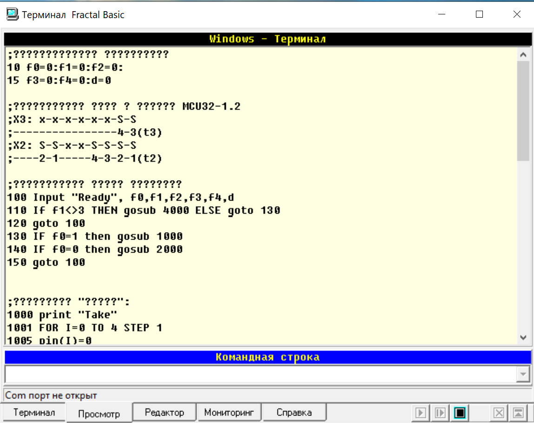Open the Справка tab
534x423 pixels.
[294, 412]
